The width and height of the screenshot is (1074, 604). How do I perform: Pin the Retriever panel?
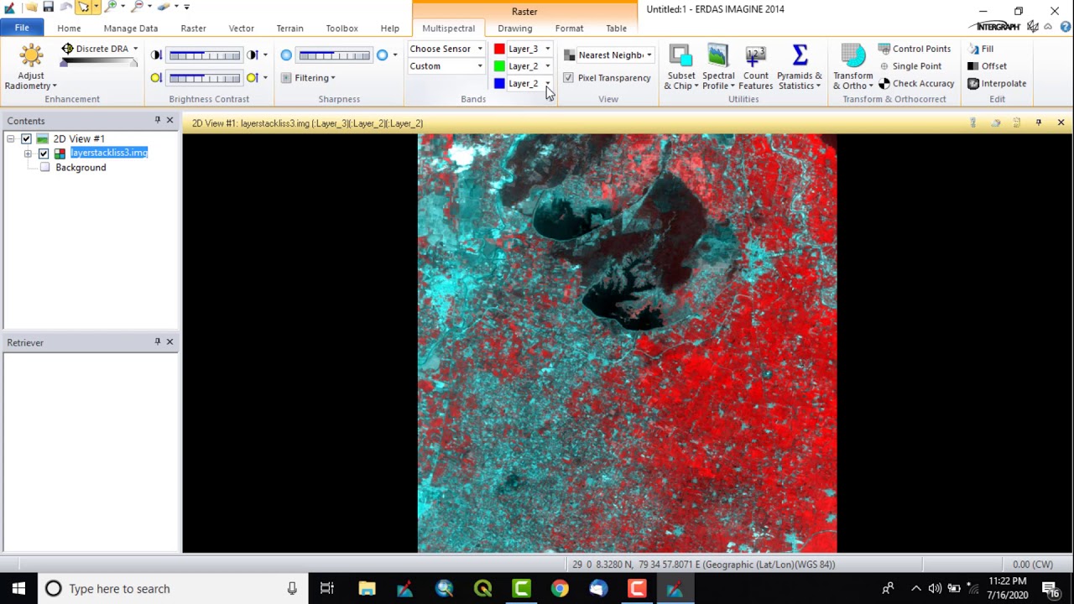pyautogui.click(x=157, y=342)
